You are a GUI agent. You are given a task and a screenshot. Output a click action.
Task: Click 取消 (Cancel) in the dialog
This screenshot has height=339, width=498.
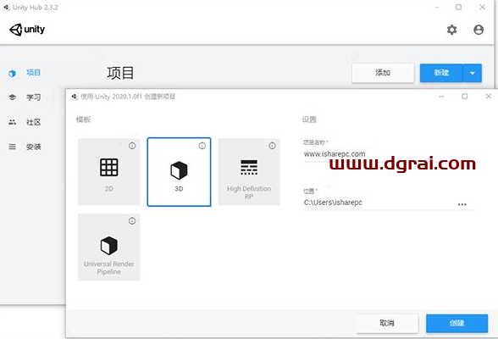pos(387,323)
